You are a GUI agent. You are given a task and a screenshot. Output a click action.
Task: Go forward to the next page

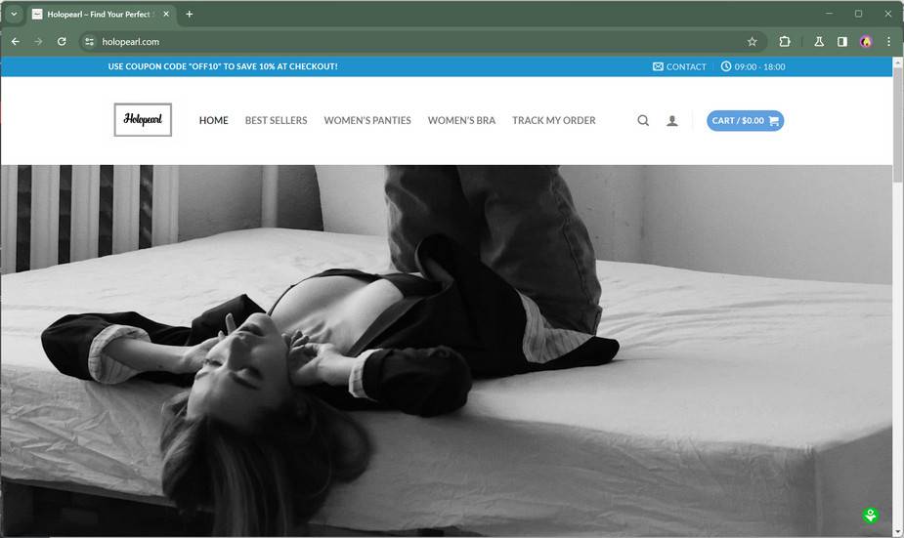(x=38, y=41)
